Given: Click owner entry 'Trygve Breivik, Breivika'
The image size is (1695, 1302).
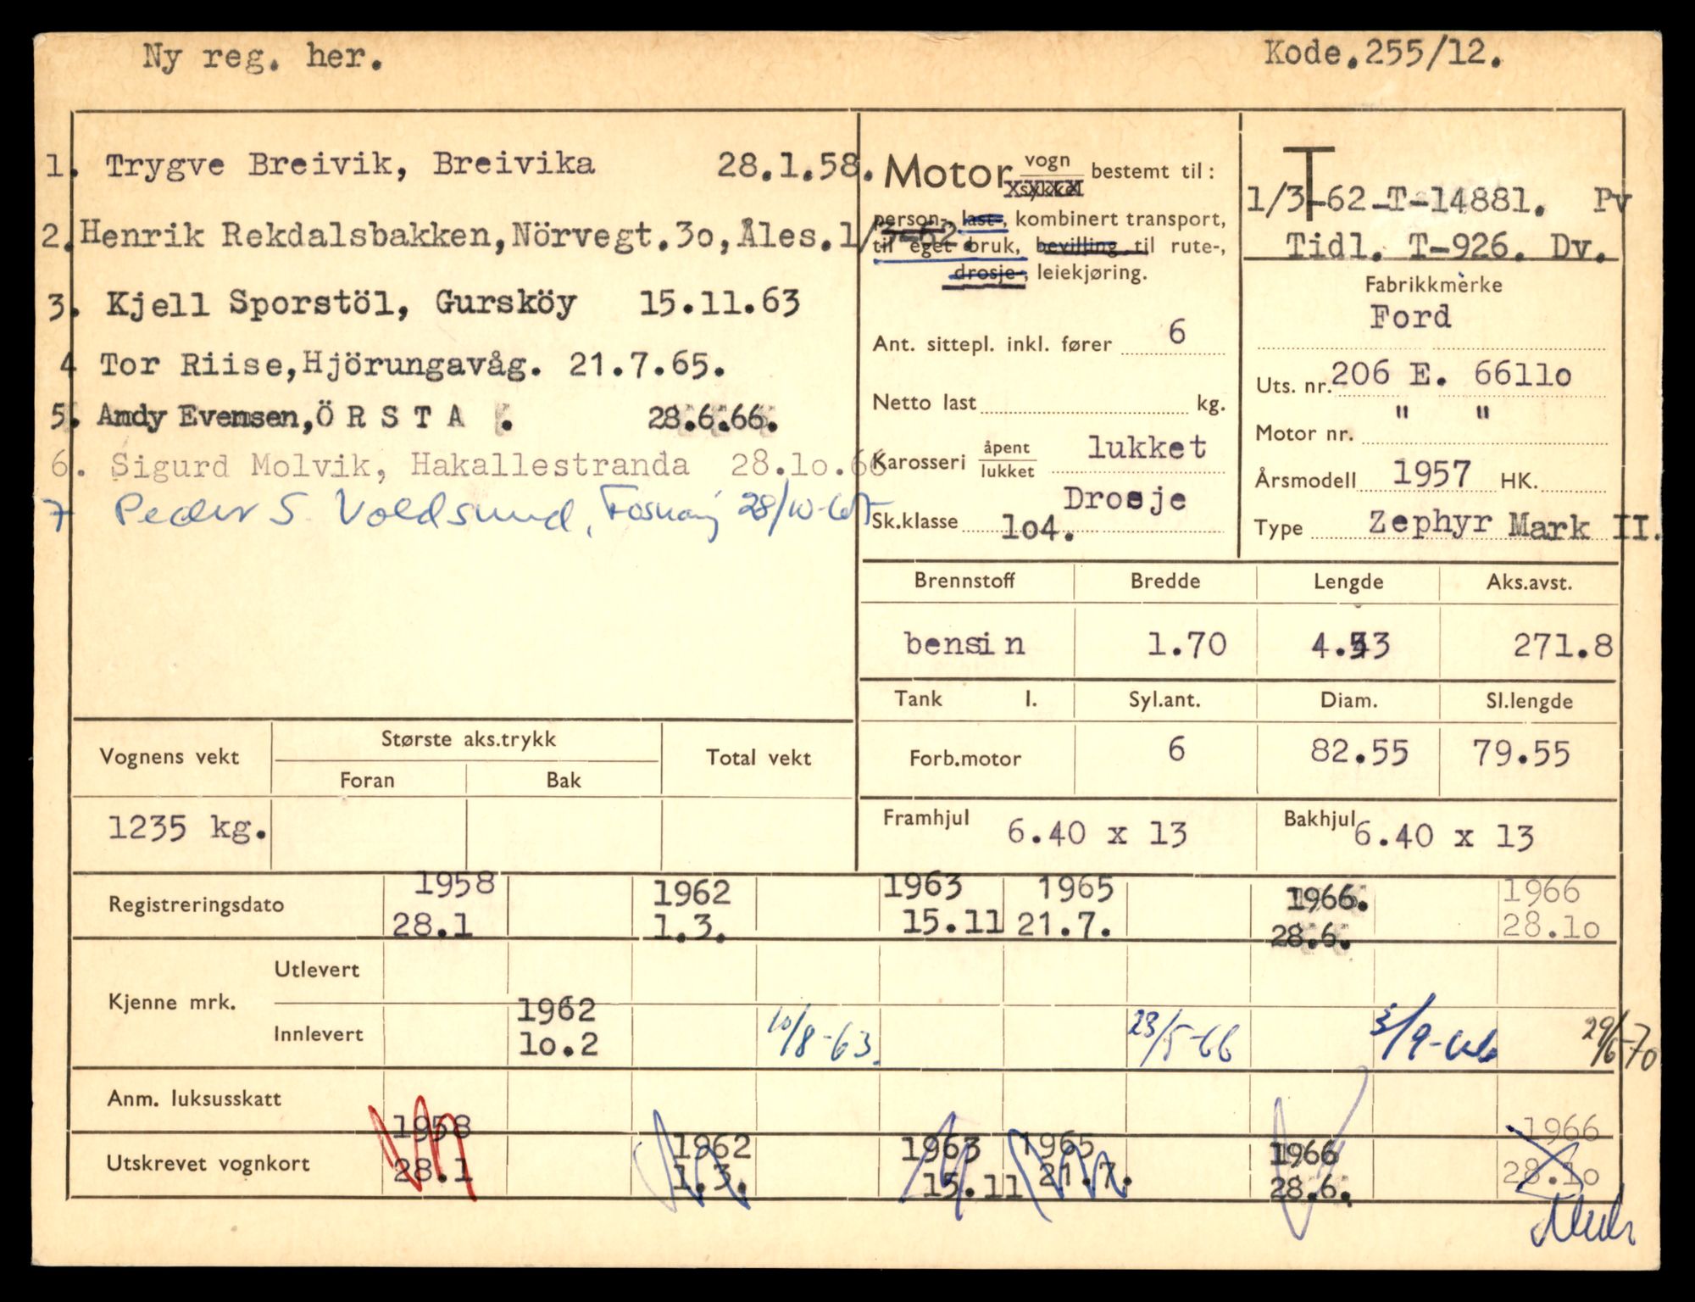Looking at the screenshot, I should click(349, 164).
